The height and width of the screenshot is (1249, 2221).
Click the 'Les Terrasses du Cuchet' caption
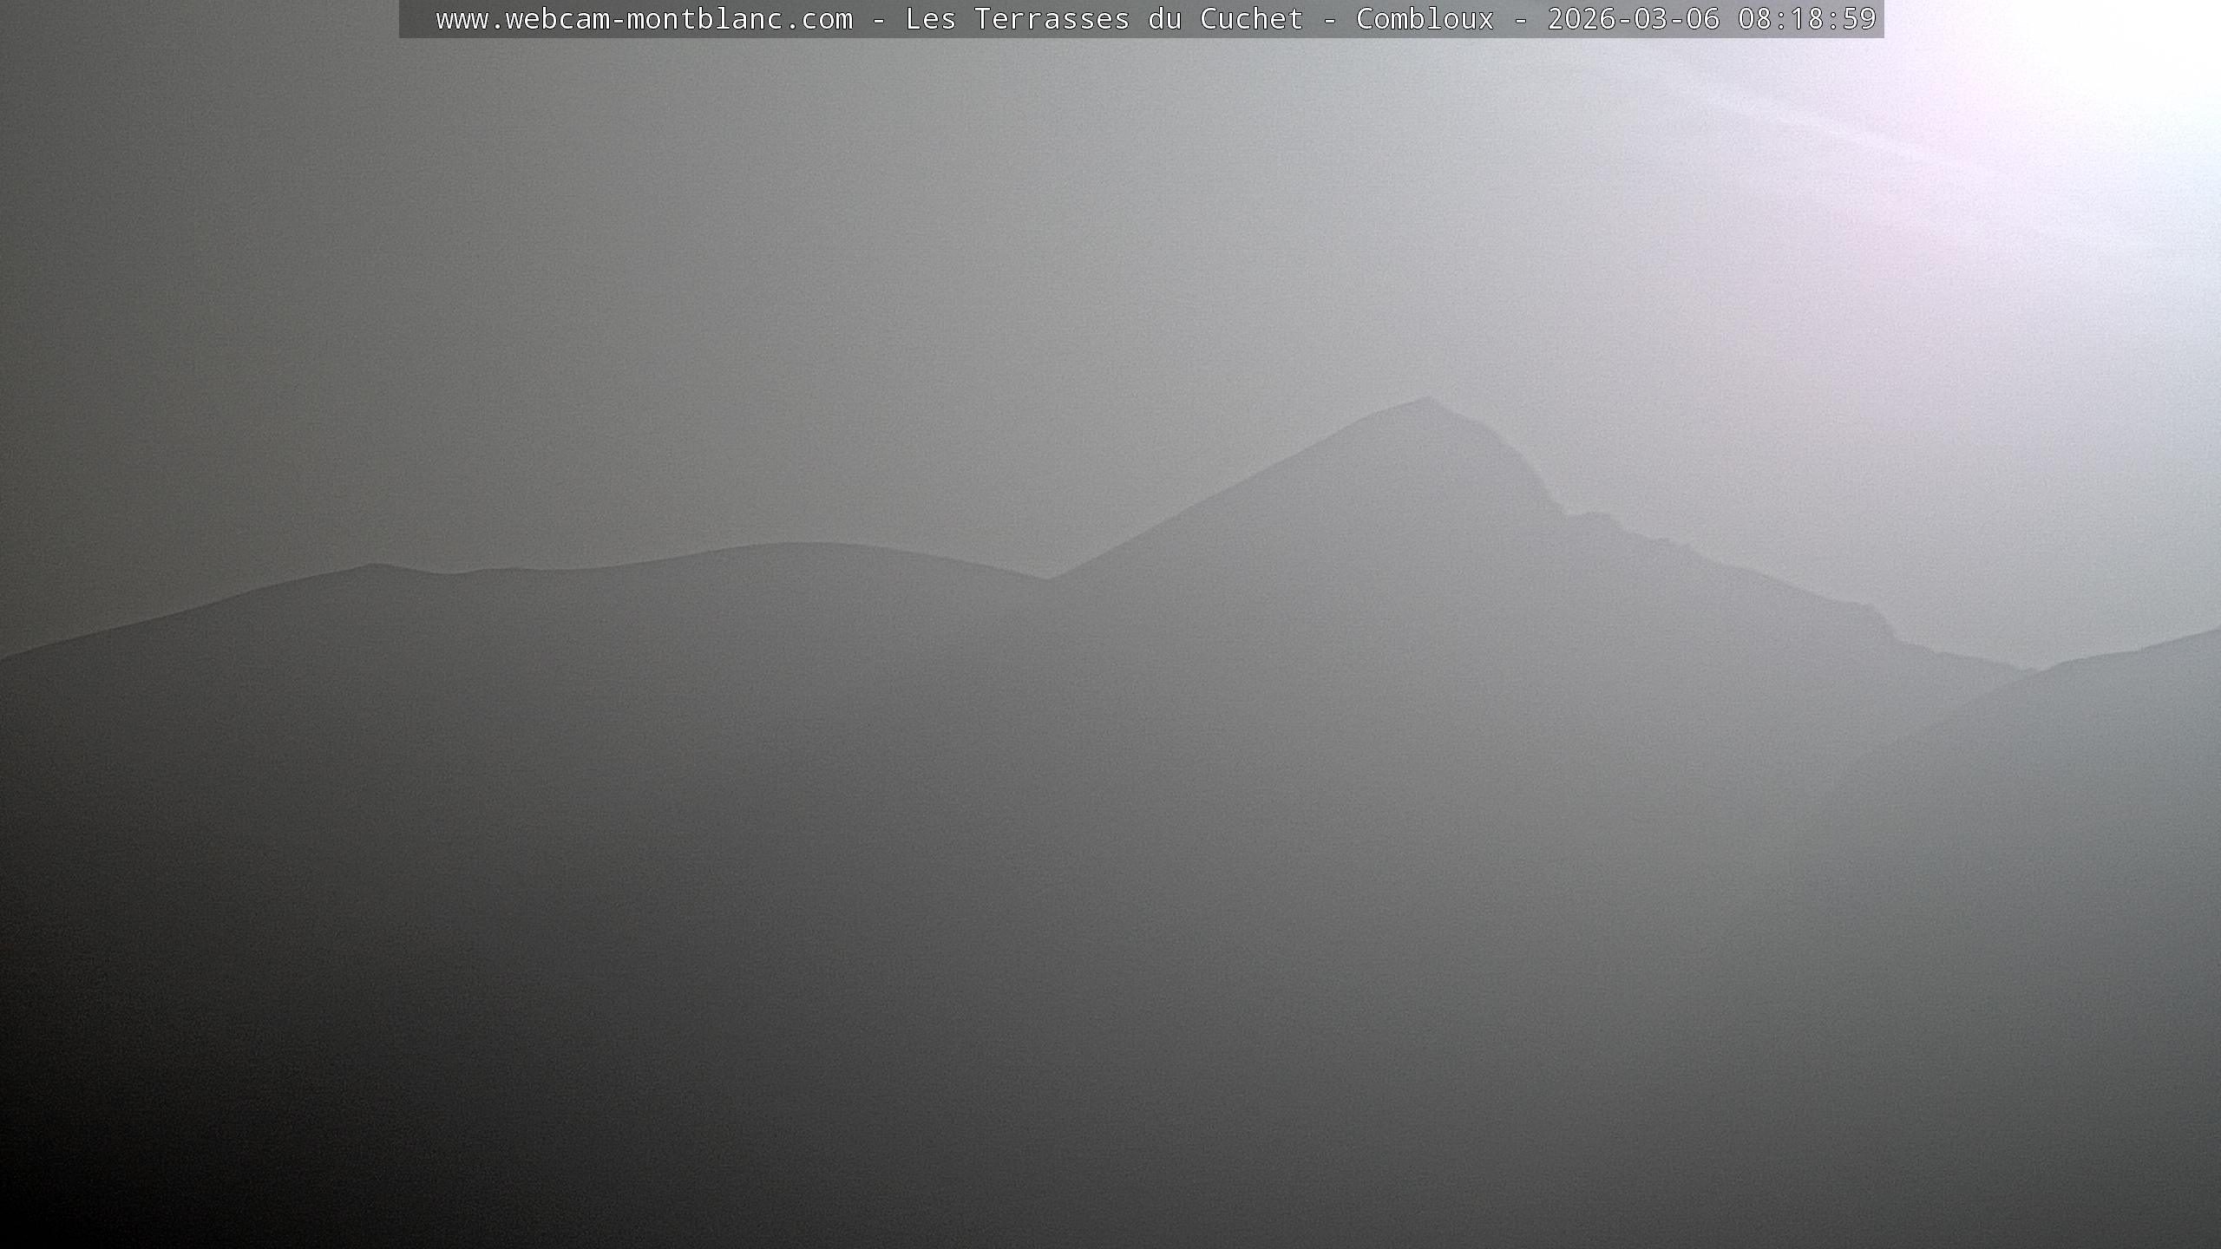click(x=1104, y=19)
